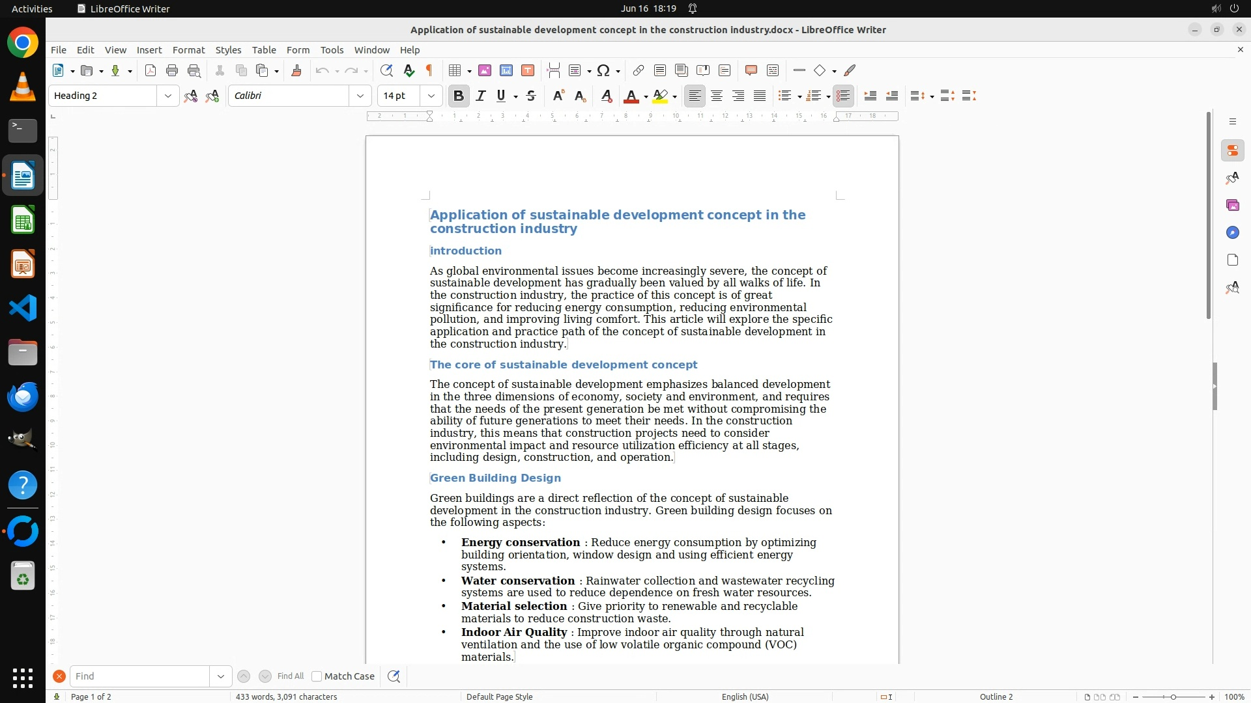Viewport: 1251px width, 703px height.
Task: Enable the Match Case checkbox
Action: pos(317,676)
